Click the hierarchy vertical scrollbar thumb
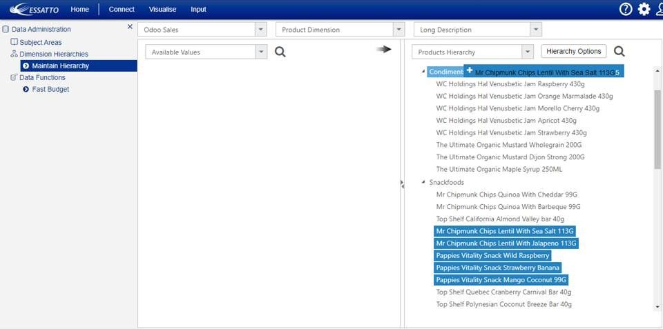Screen dimensions: 663x329 pyautogui.click(x=657, y=129)
